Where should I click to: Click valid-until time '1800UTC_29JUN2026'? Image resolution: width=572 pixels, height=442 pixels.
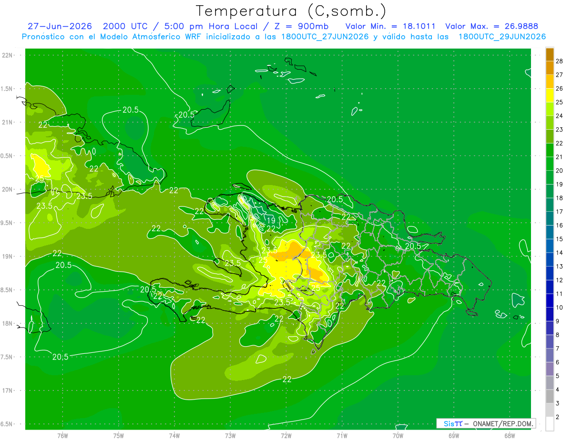tap(502, 37)
